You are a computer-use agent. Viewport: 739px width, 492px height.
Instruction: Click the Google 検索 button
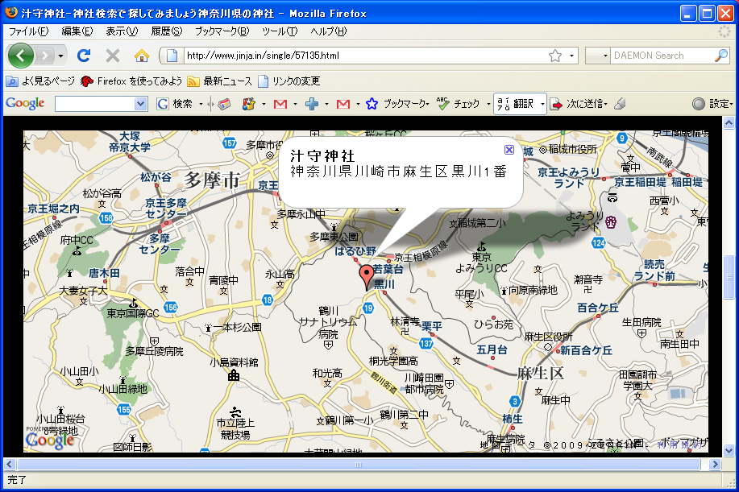(175, 104)
